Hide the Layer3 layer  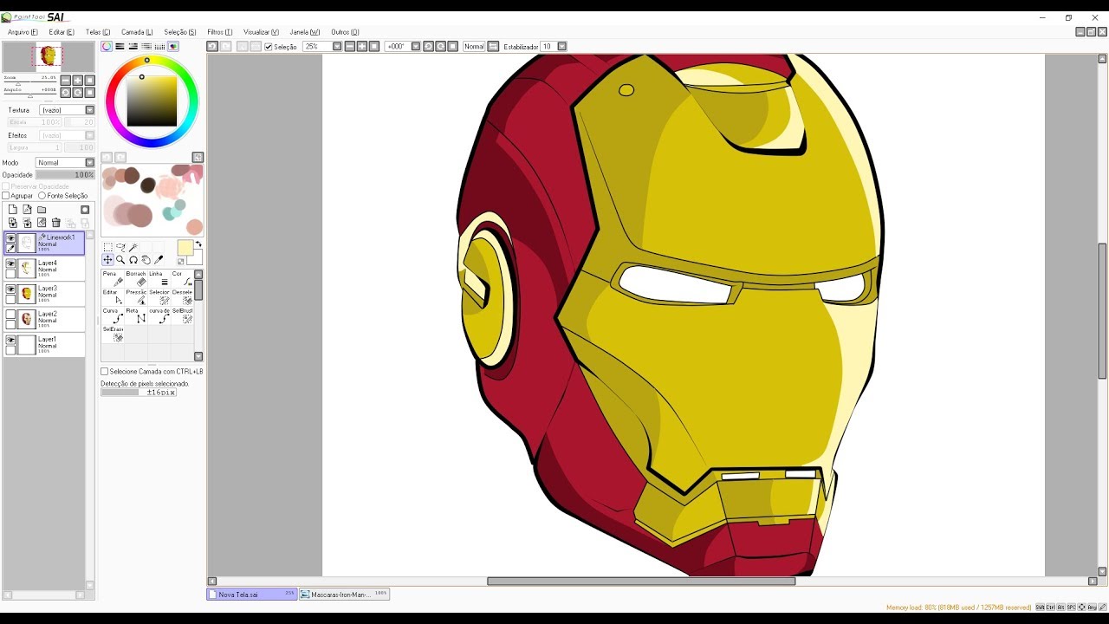(10, 289)
